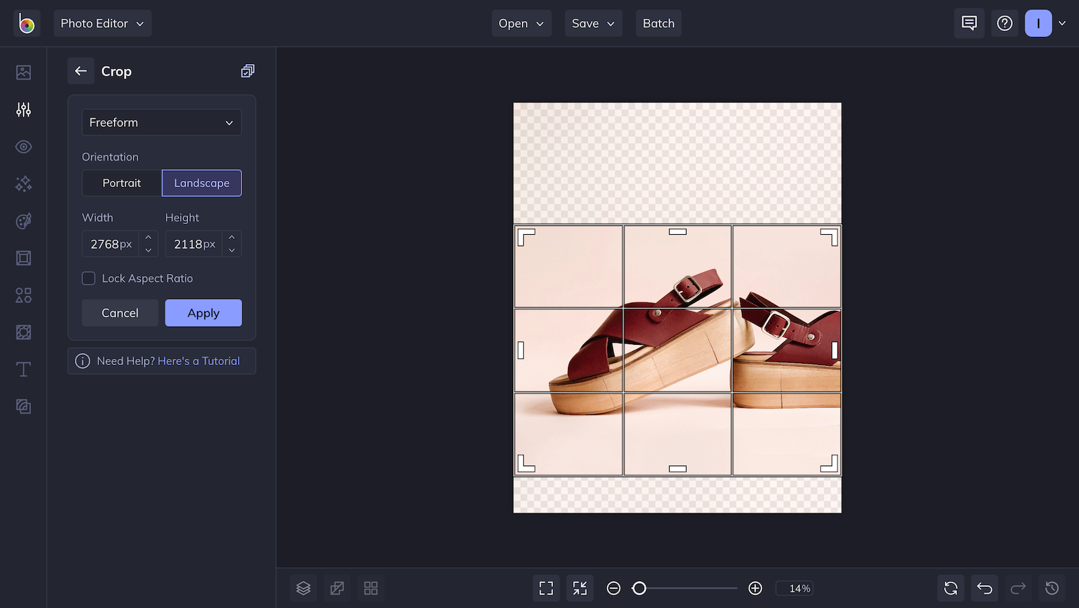This screenshot has width=1079, height=608.
Task: Enable Lock Aspect Ratio
Action: click(x=88, y=278)
